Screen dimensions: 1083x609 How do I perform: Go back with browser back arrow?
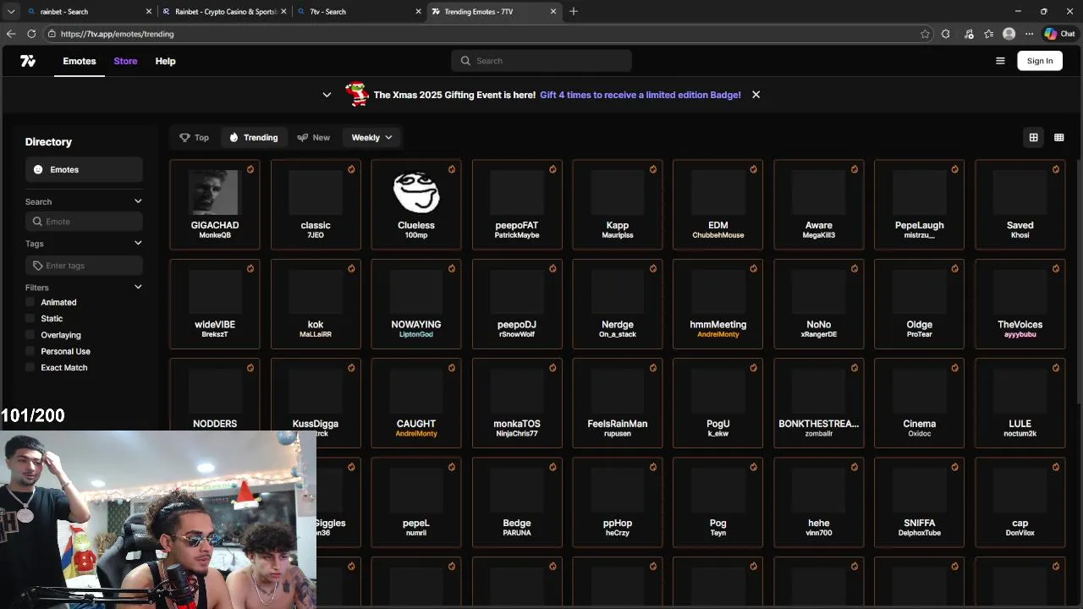11,34
